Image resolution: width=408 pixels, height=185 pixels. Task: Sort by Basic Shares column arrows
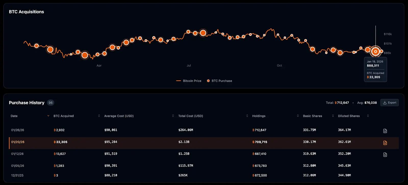pos(333,116)
